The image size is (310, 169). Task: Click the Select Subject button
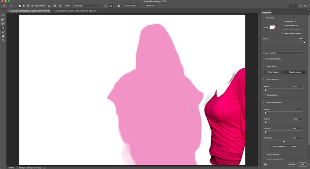point(131,6)
